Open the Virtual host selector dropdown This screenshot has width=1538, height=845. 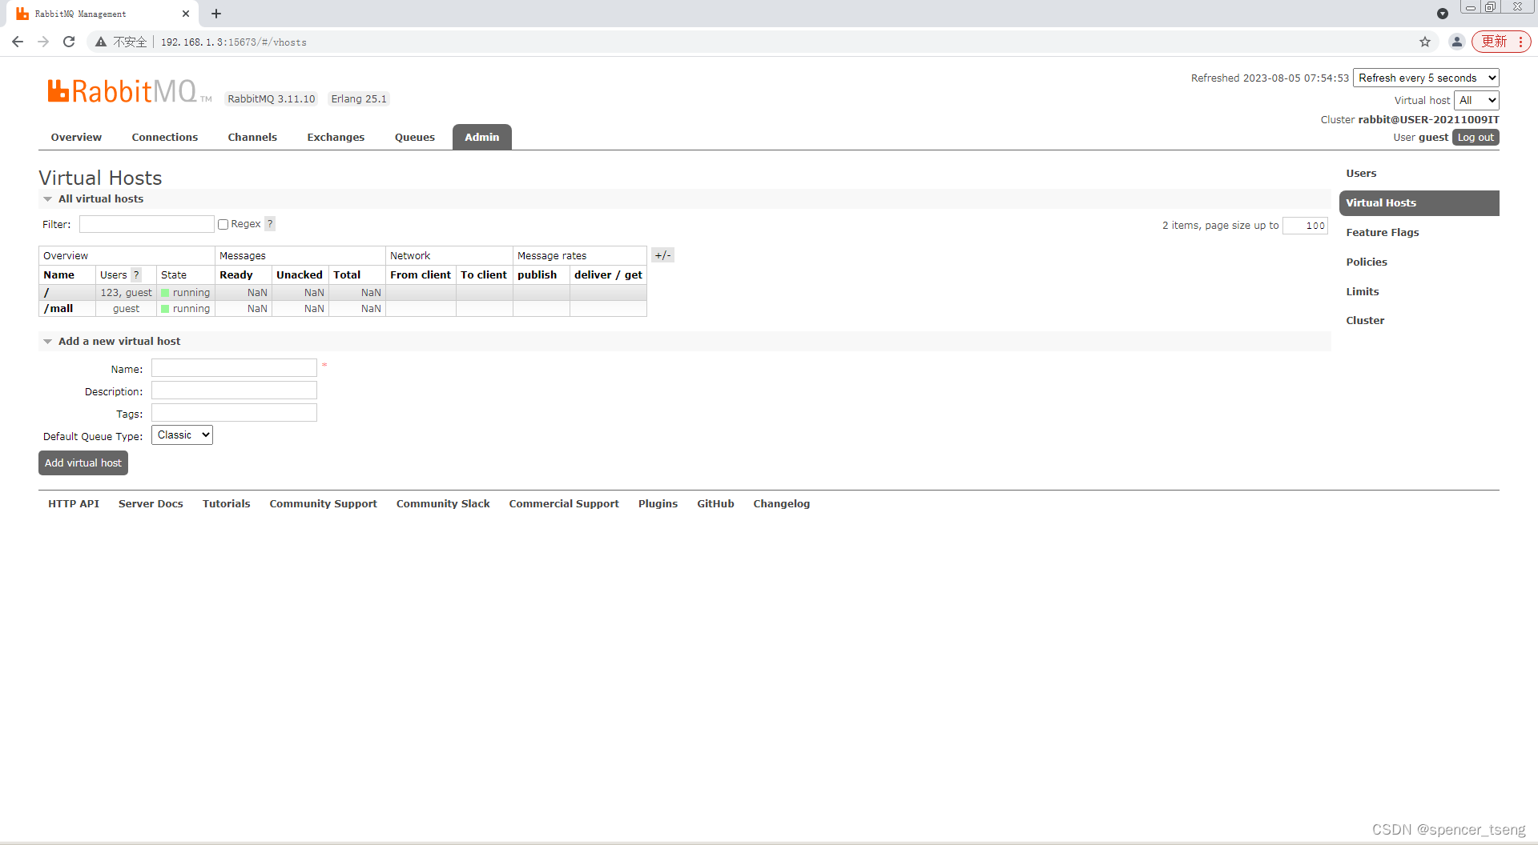click(x=1476, y=100)
